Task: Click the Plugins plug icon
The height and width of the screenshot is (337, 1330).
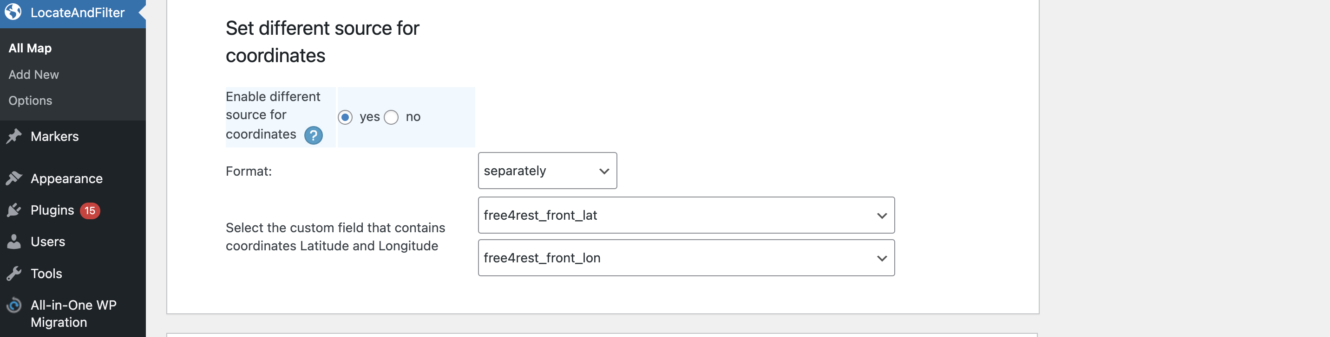Action: point(14,210)
